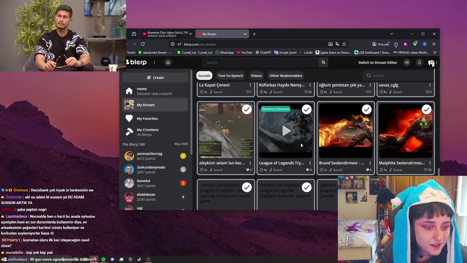
Task: Open aaronactionrpg in The Blerp 100
Action: 155,156
